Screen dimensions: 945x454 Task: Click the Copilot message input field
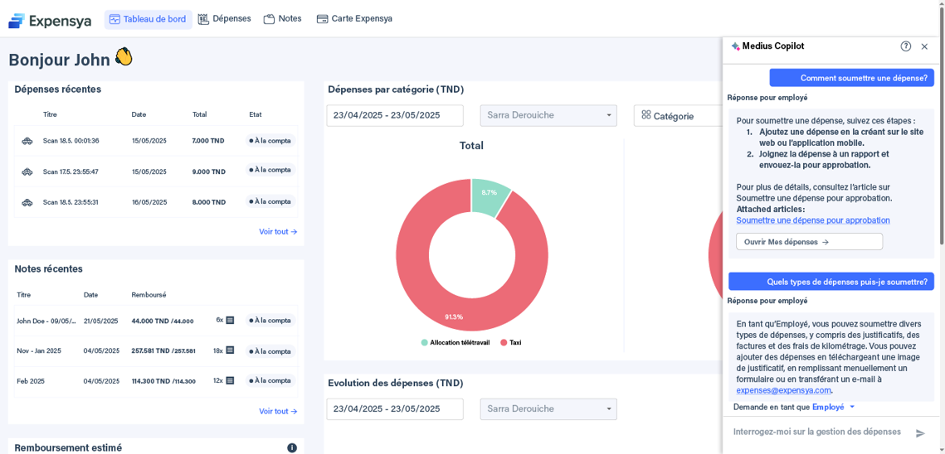(x=817, y=432)
